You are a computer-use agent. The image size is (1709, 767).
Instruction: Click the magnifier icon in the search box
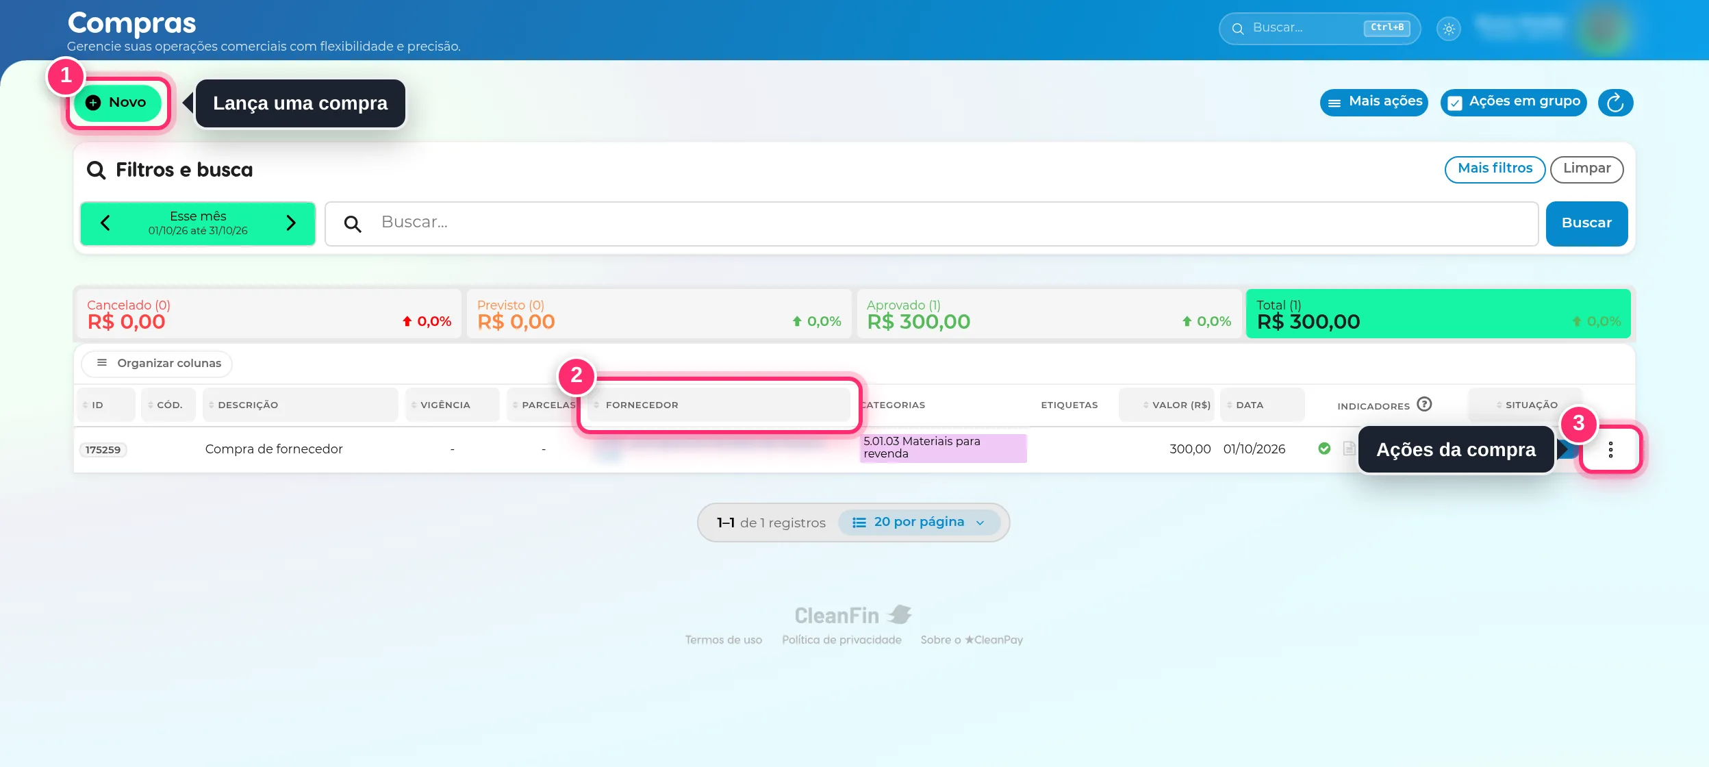click(353, 223)
